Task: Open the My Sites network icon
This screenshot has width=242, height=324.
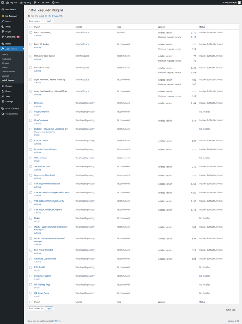Action: [8, 2]
